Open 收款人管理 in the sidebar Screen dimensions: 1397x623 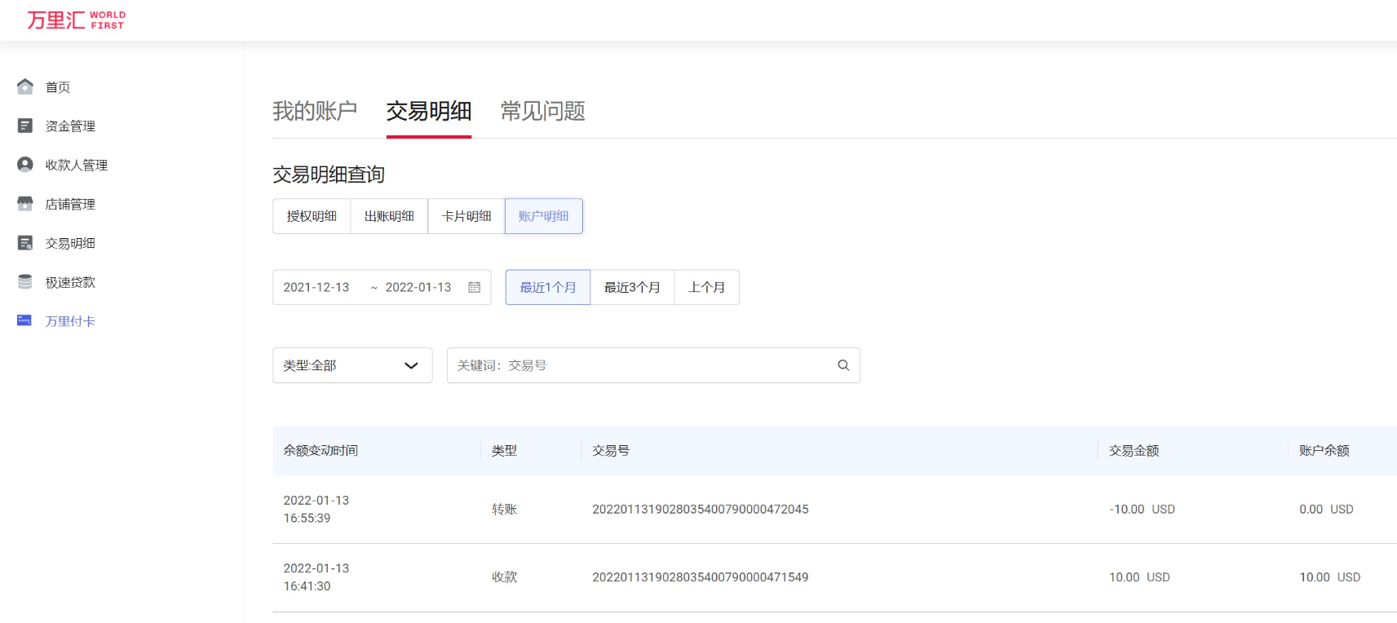[77, 166]
